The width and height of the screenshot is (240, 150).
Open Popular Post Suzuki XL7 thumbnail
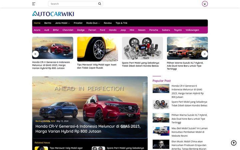[161, 118]
